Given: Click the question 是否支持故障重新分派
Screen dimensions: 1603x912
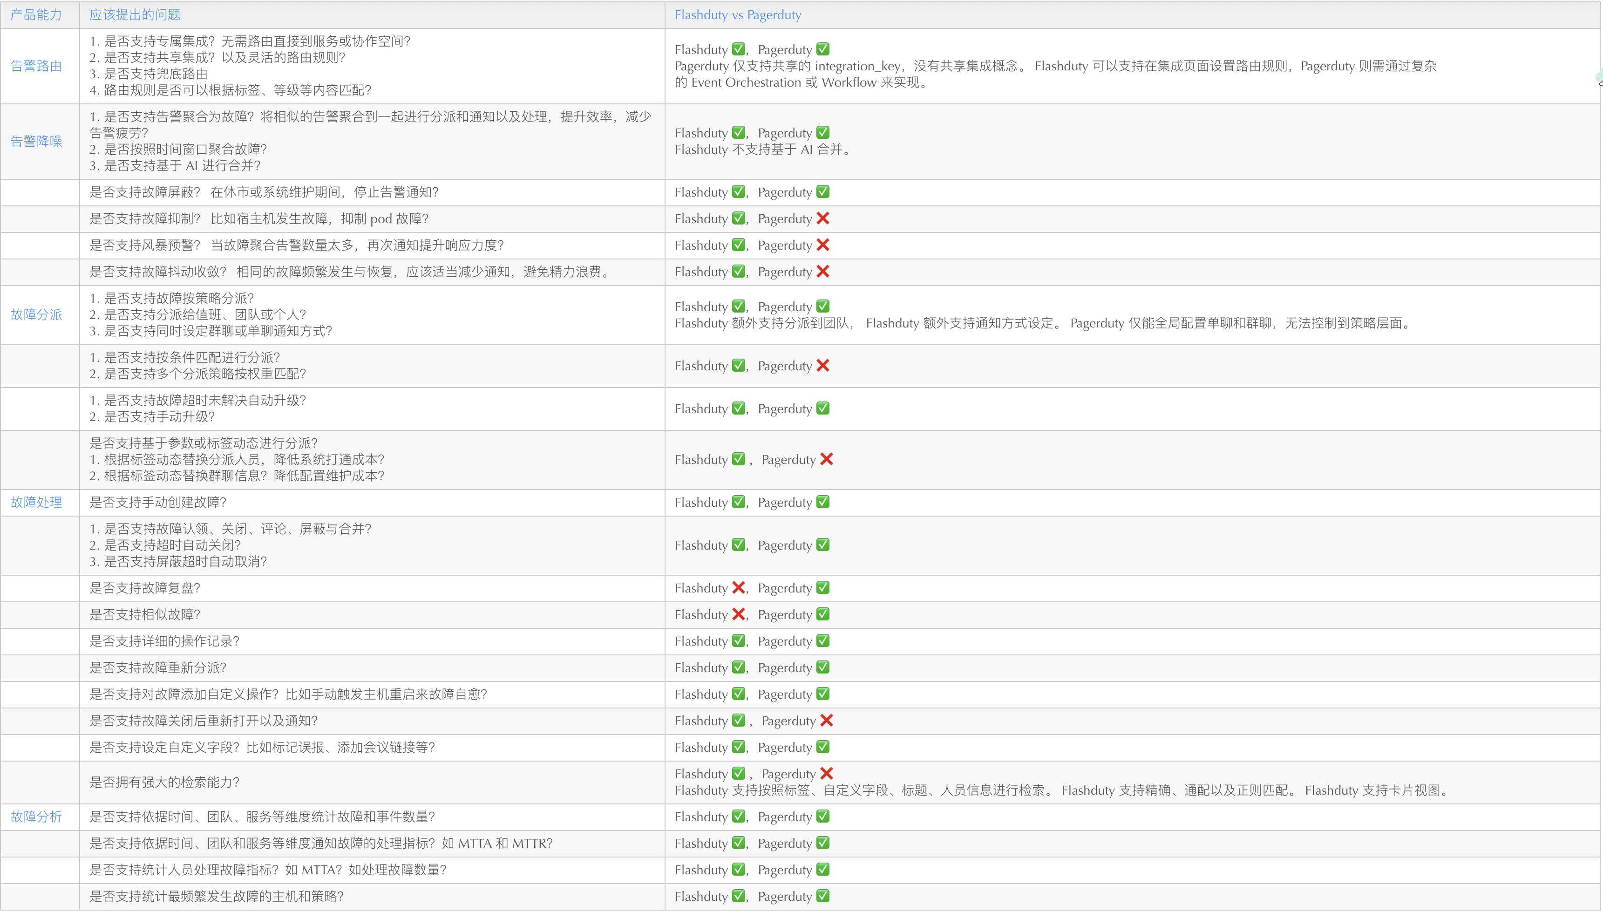Looking at the screenshot, I should tap(158, 668).
